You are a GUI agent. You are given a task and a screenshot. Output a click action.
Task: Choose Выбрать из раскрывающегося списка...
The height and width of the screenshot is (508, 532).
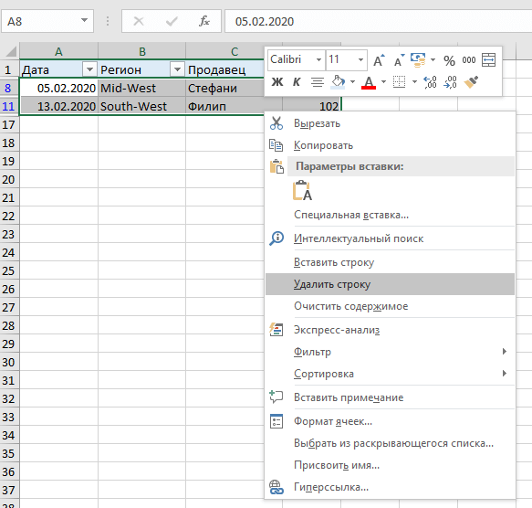tap(391, 443)
